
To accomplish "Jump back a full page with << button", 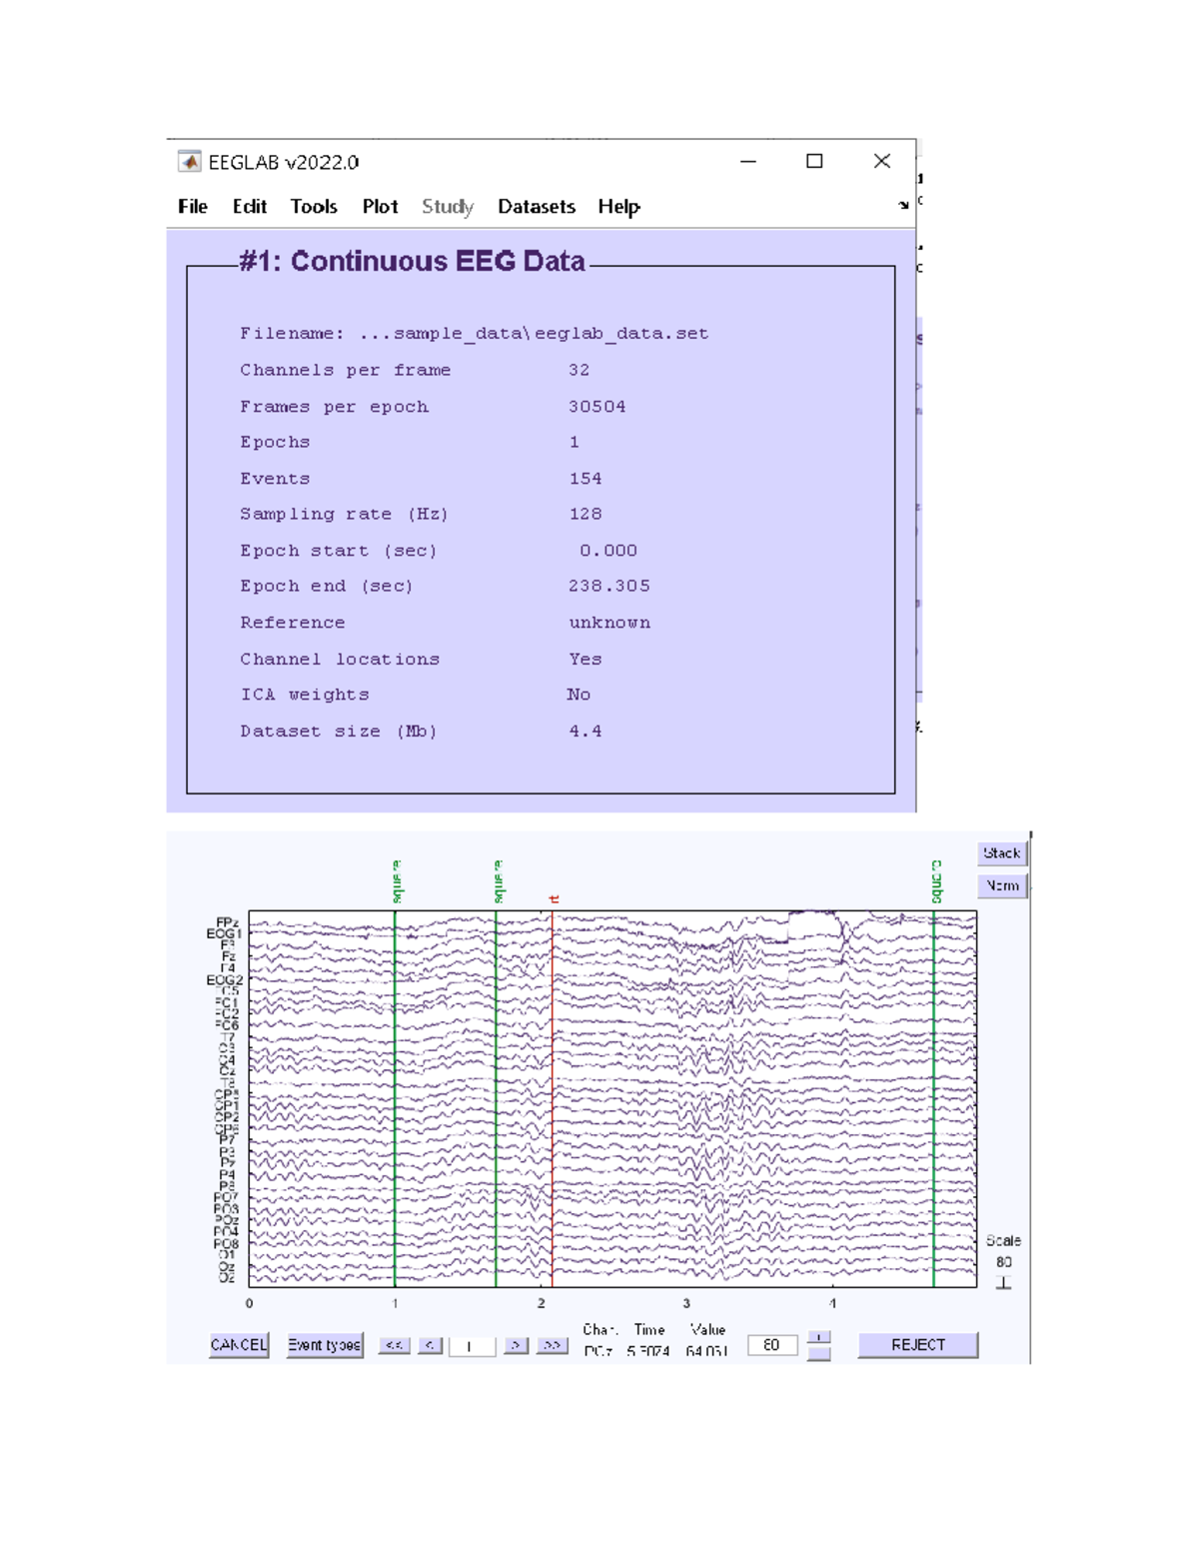I will click(395, 1345).
